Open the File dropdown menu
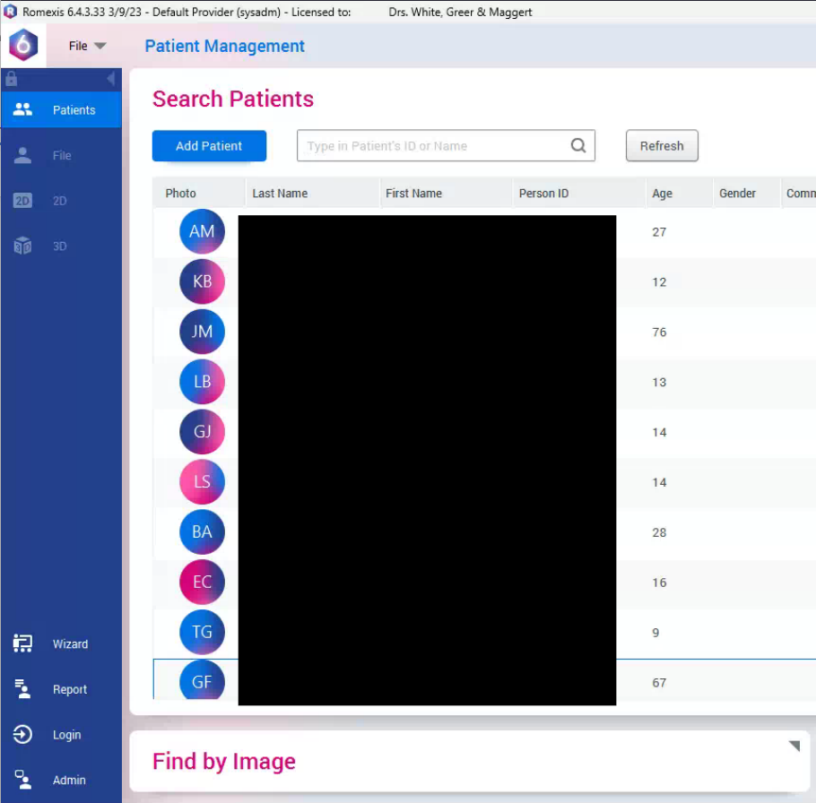Image resolution: width=816 pixels, height=803 pixels. [87, 46]
